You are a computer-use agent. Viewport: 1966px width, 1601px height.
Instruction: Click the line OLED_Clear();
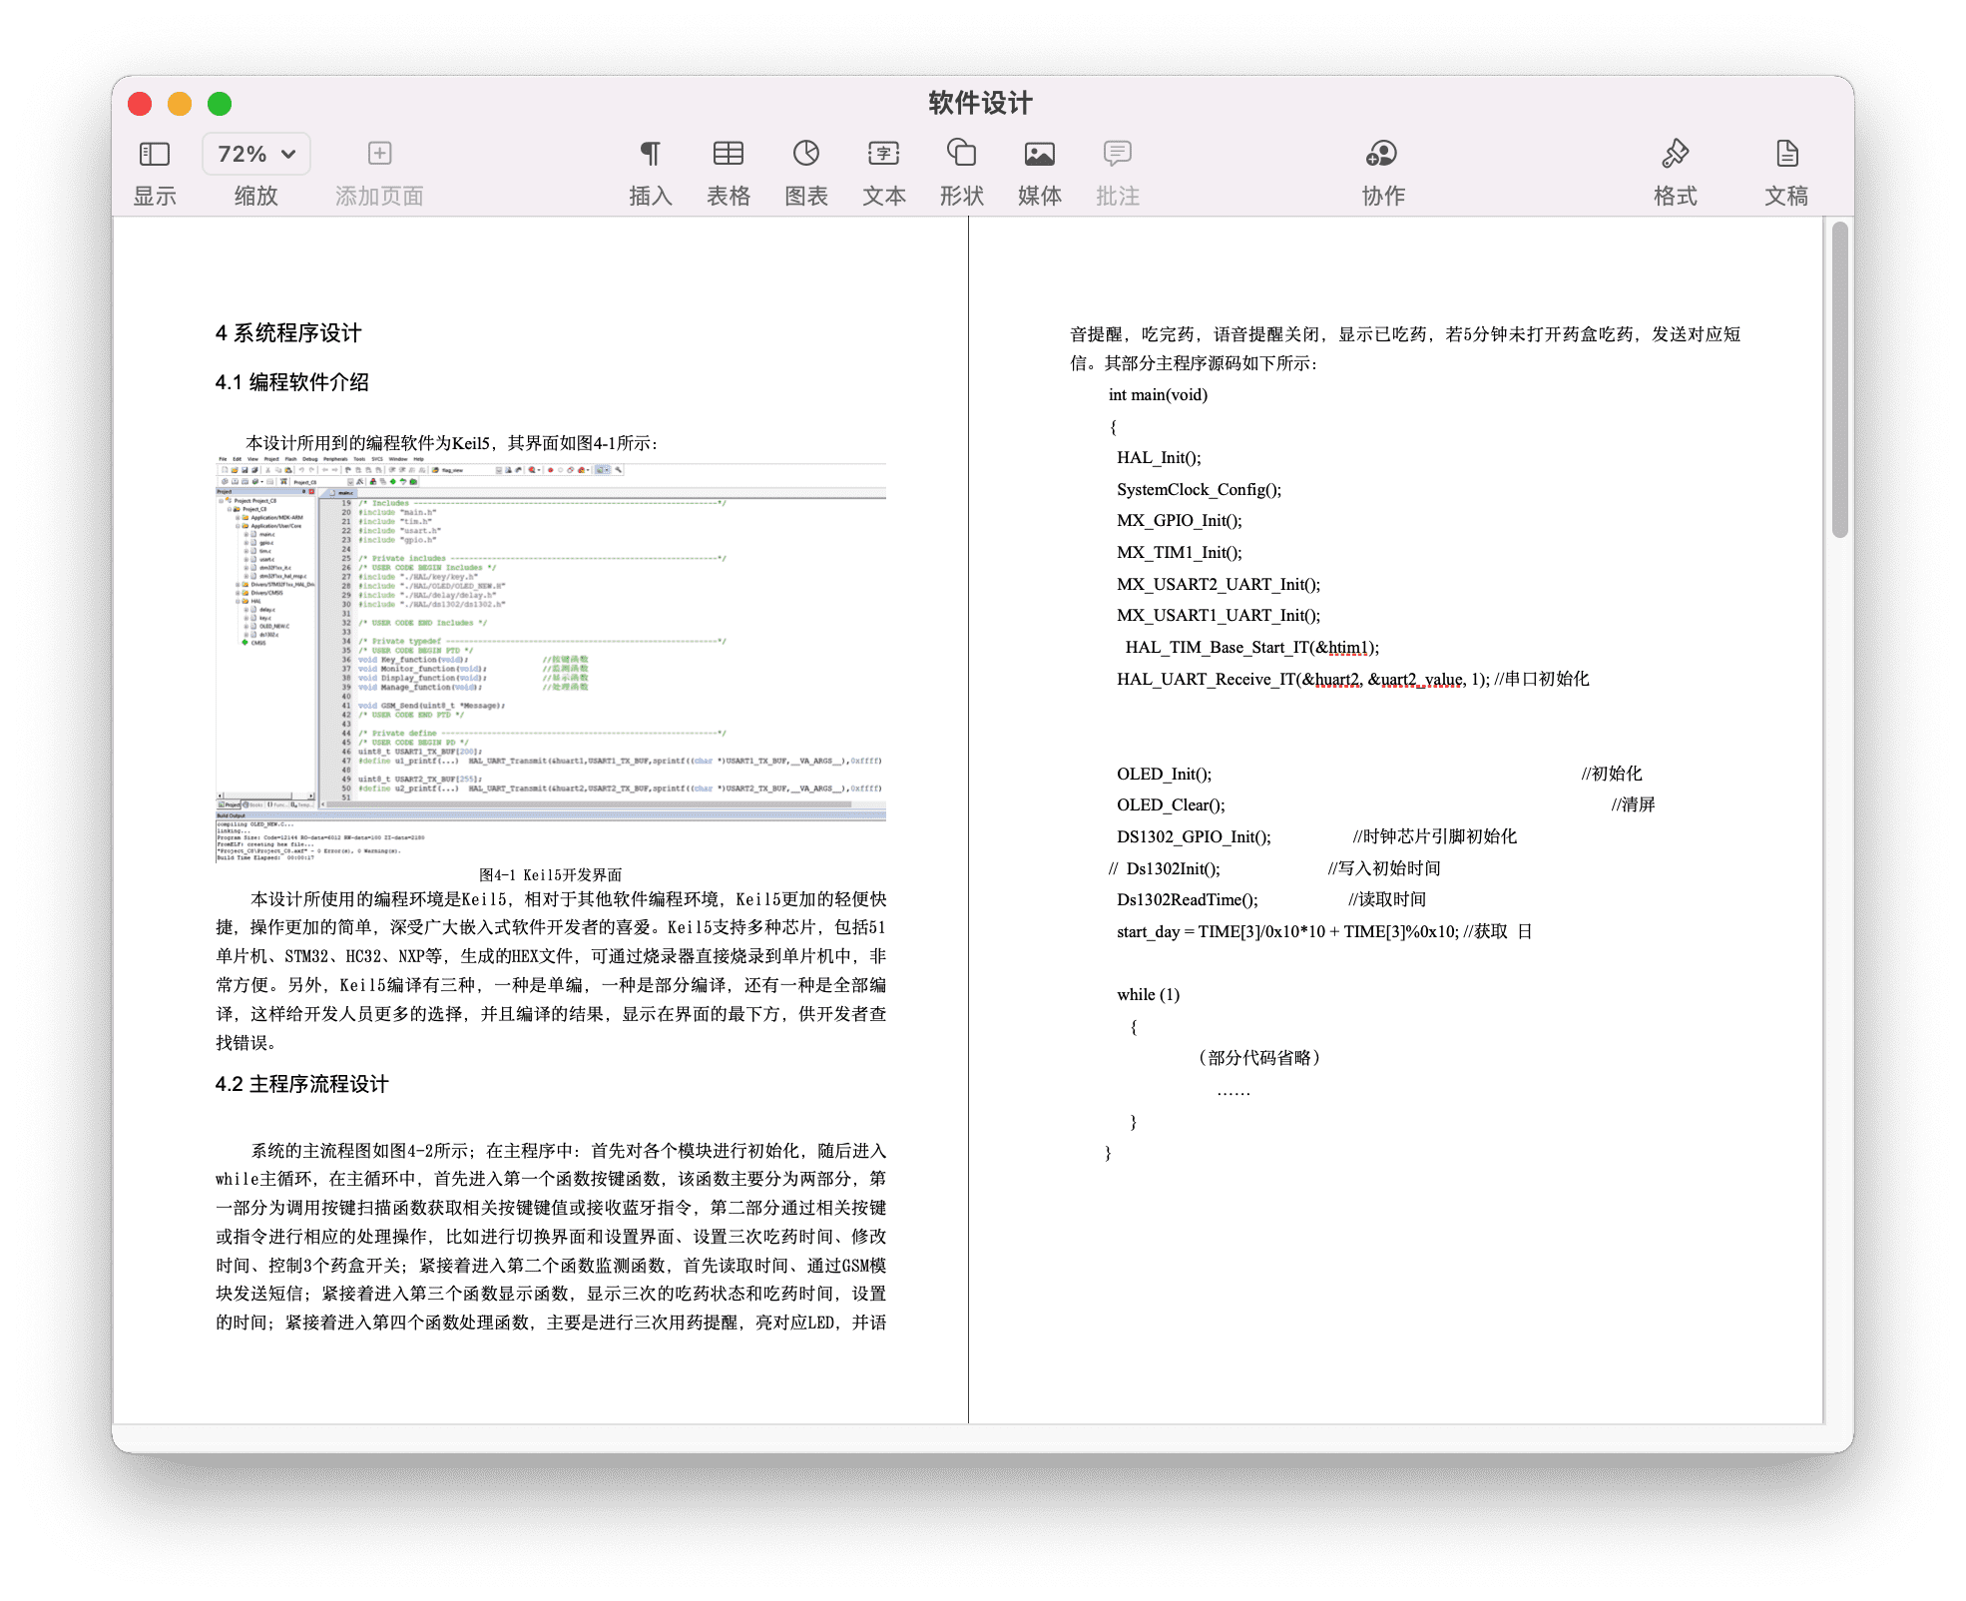point(1171,805)
